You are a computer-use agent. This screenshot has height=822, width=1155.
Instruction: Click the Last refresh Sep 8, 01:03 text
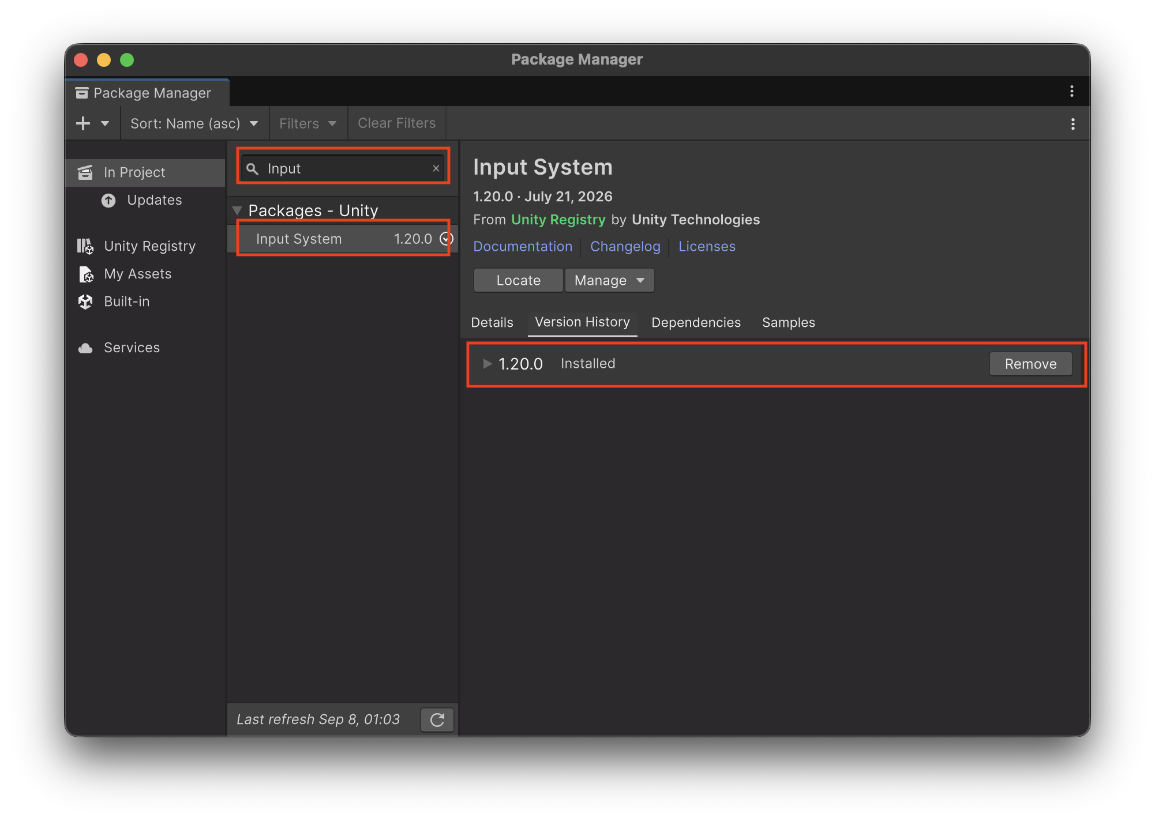[318, 719]
